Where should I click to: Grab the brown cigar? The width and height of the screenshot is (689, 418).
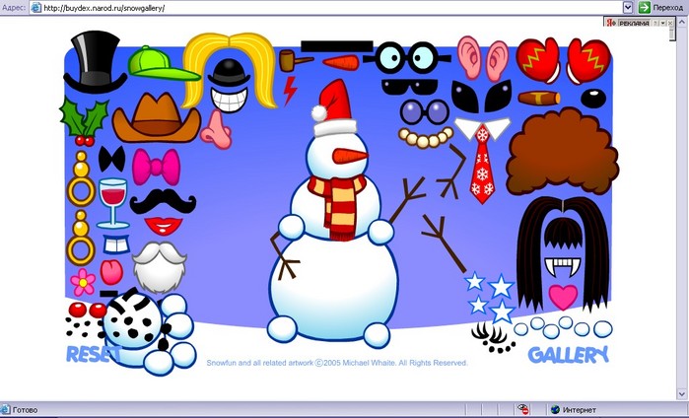click(x=539, y=98)
